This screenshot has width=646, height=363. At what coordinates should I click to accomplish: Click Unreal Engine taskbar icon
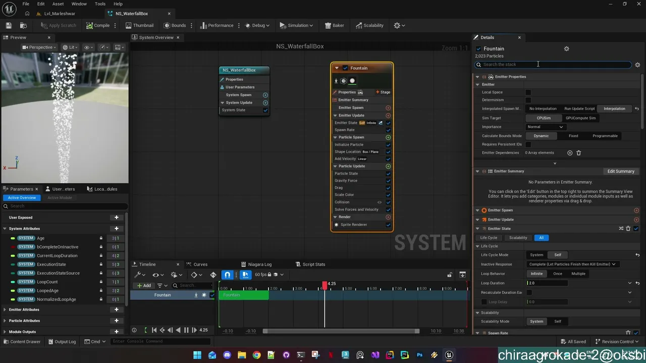tap(449, 355)
